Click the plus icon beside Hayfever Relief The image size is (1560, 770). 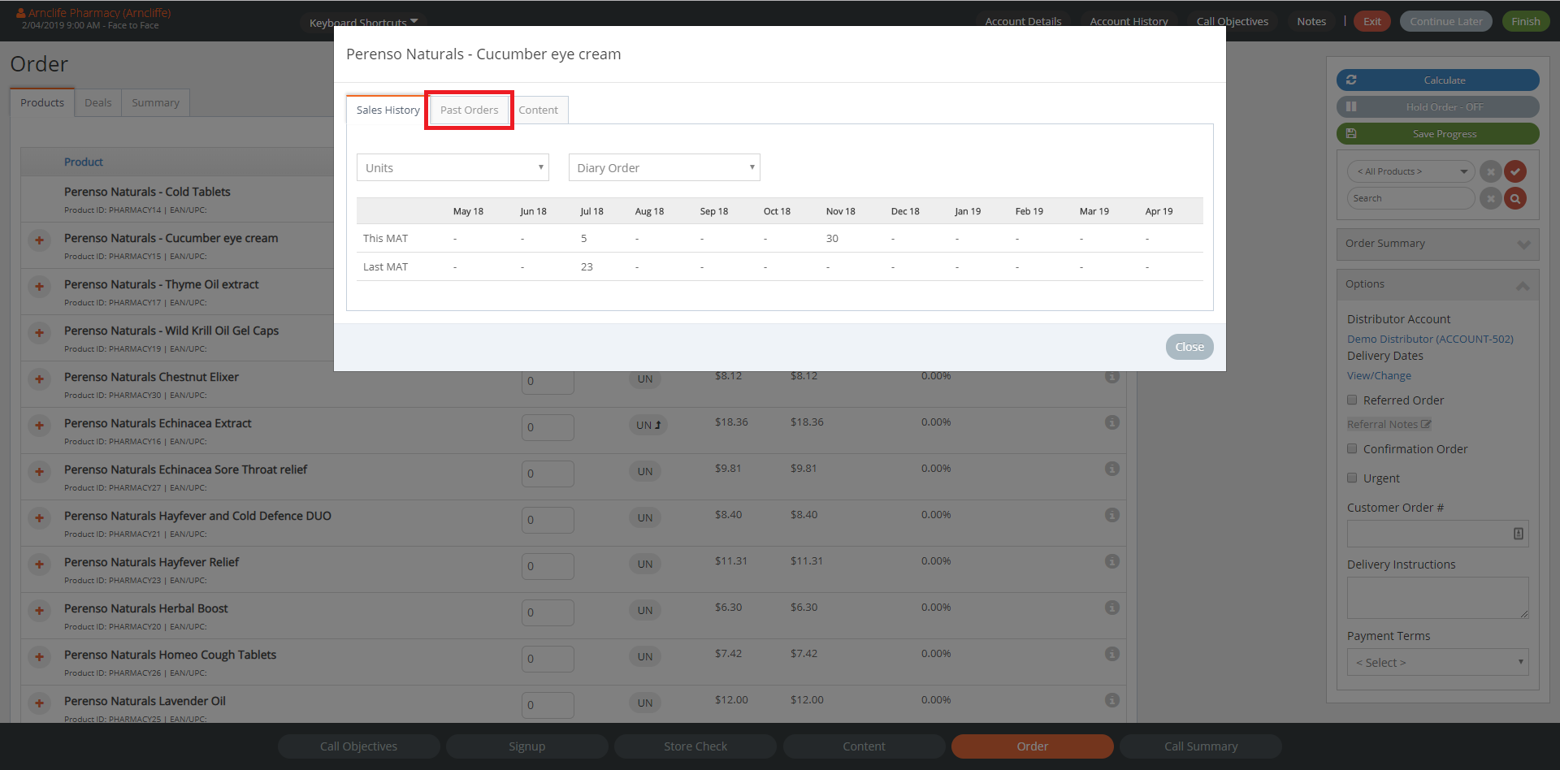click(39, 565)
